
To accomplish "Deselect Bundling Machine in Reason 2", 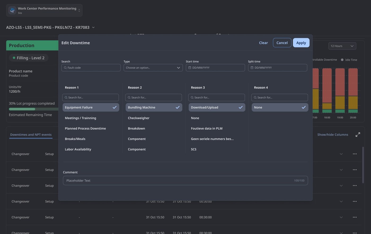I will (x=154, y=107).
